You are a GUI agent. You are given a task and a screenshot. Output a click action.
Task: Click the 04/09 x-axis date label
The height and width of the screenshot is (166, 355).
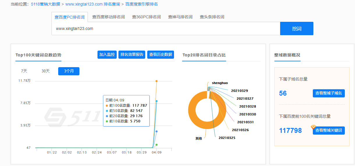pos(157,152)
